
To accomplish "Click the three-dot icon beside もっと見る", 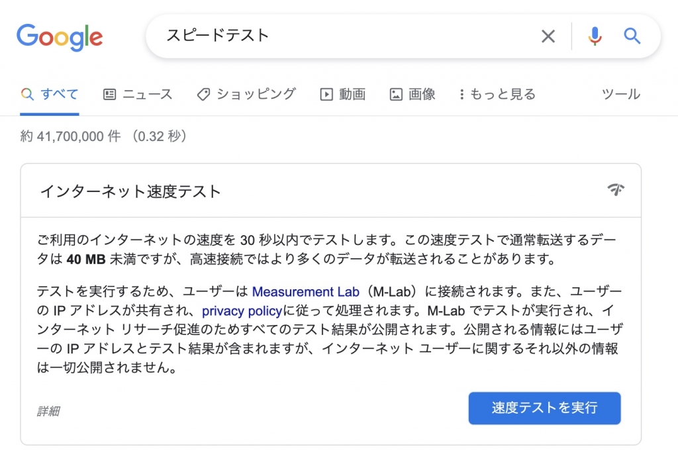I will [x=461, y=94].
